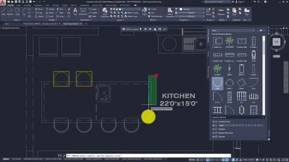Image resolution: width=289 pixels, height=162 pixels.
Task: Open the object color ByLayer swatch dropdown
Action: [x=192, y=9]
